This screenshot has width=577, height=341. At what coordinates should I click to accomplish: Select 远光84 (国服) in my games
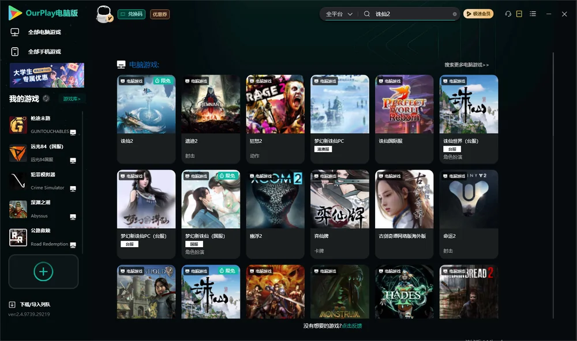(43, 153)
